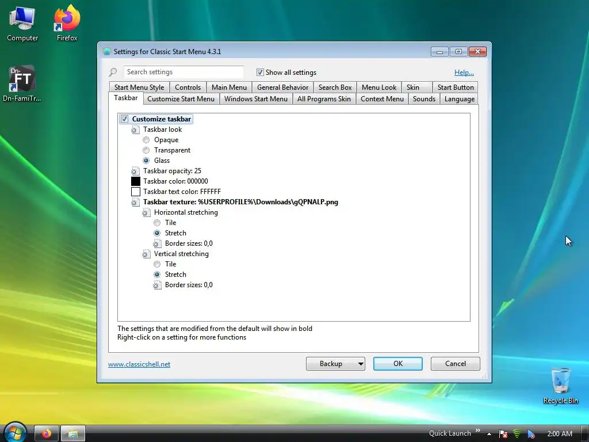Screen dimensions: 589x442
Task: Switch to the Windows Start Menu tab
Action: point(256,99)
